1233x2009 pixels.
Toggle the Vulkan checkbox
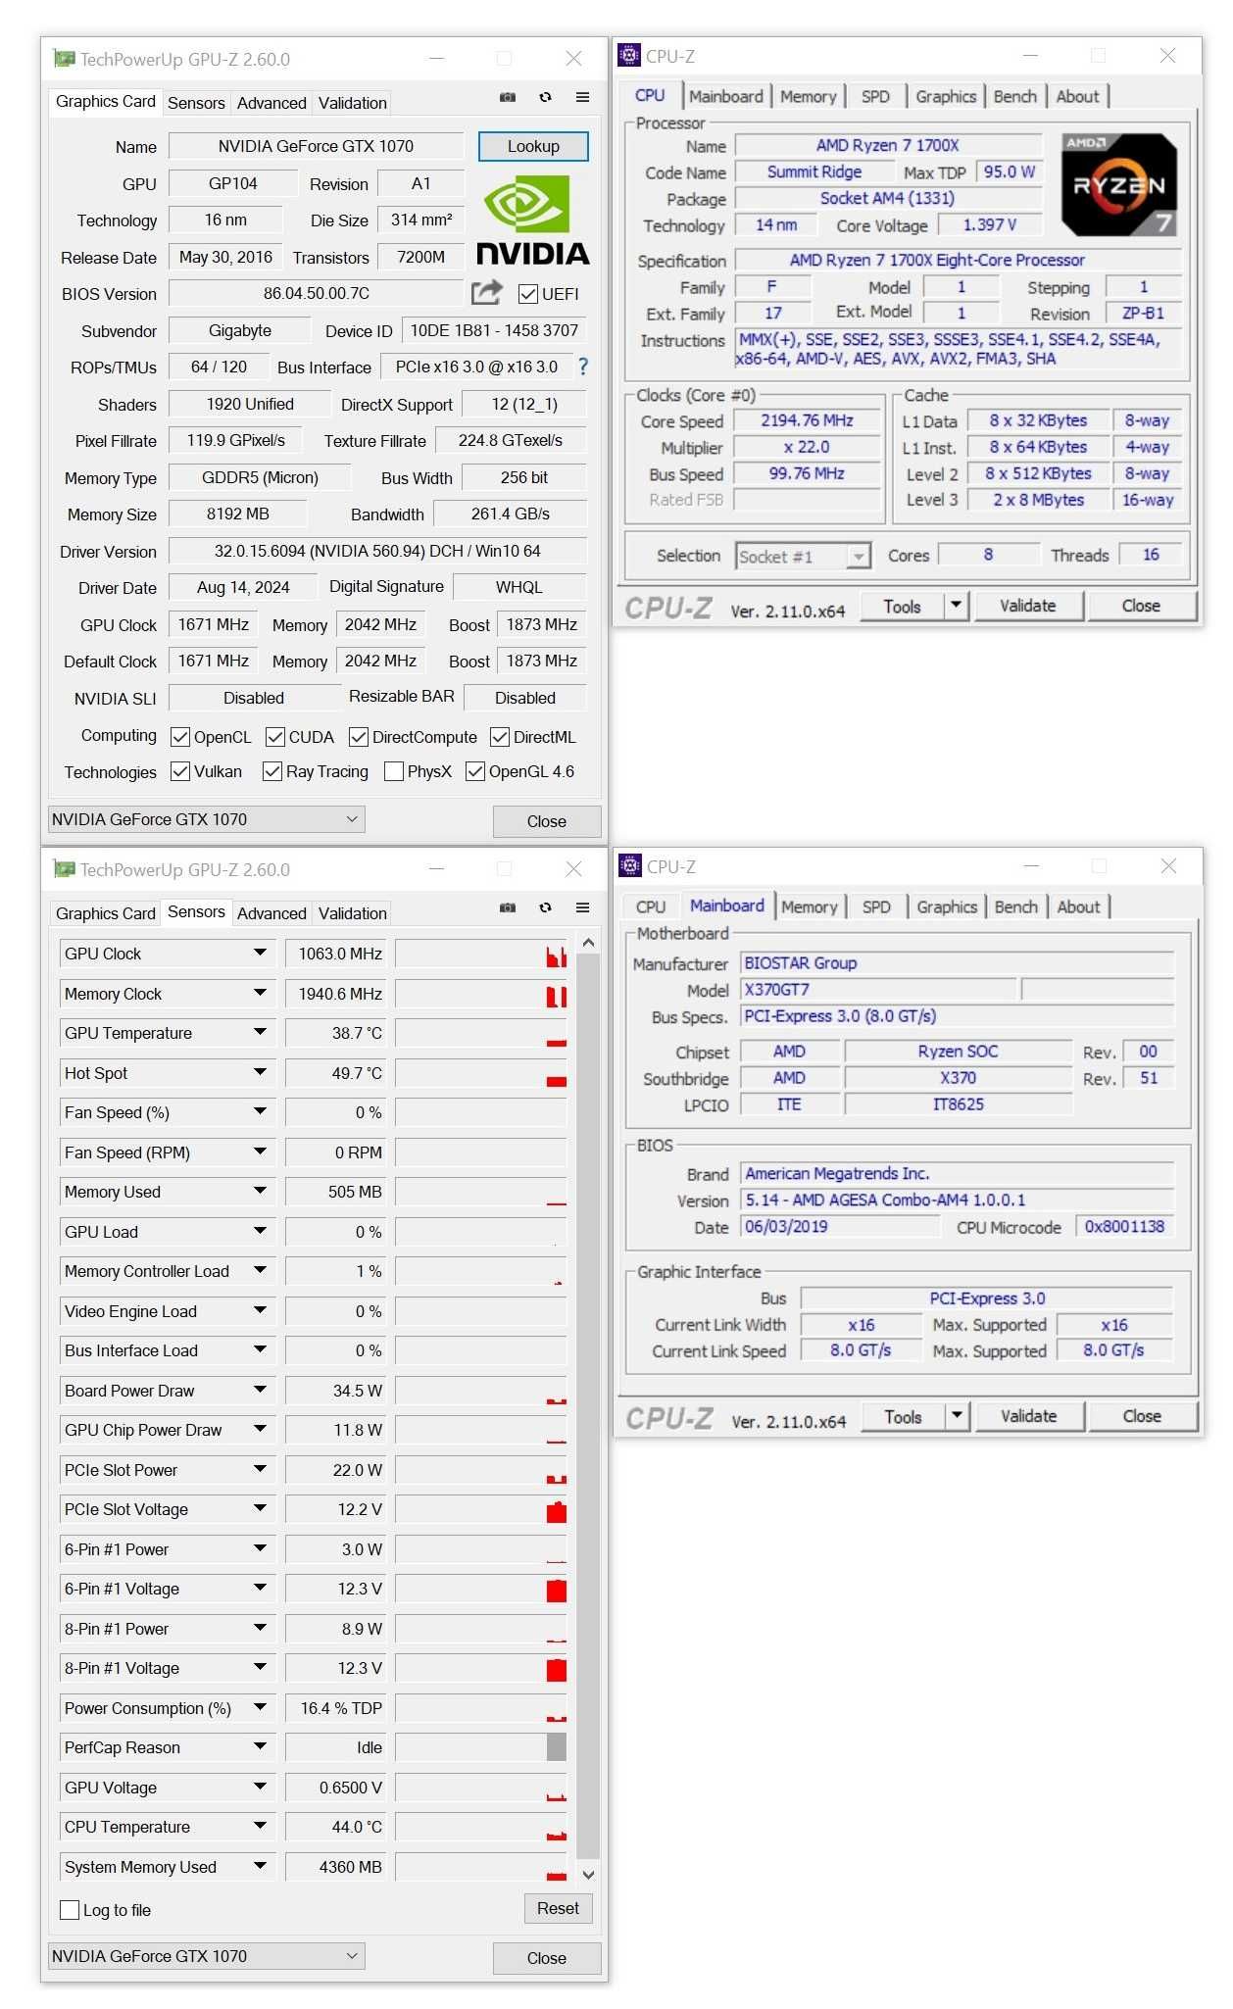[x=180, y=771]
